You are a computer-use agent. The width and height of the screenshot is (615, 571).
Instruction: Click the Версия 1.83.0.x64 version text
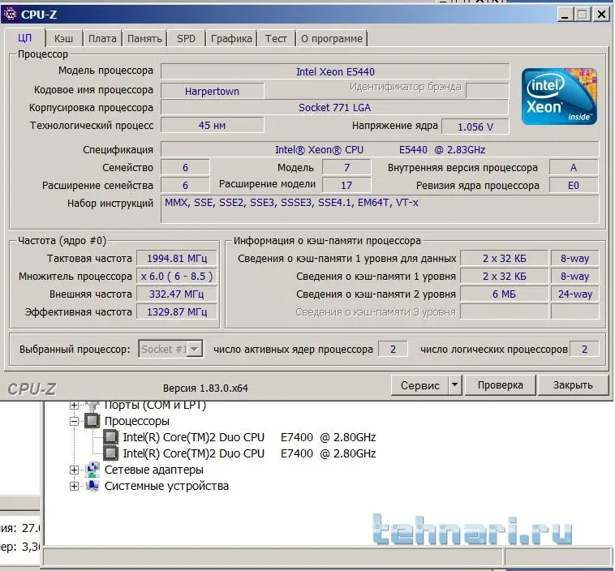pyautogui.click(x=205, y=389)
